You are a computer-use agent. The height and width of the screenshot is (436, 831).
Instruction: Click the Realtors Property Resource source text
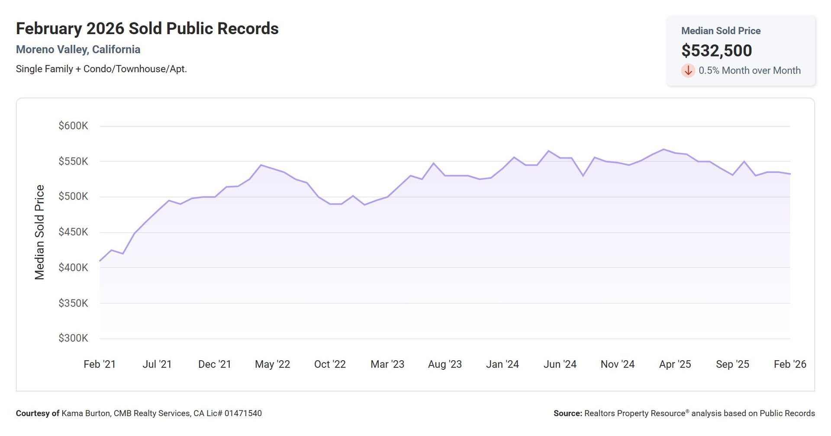click(x=684, y=414)
